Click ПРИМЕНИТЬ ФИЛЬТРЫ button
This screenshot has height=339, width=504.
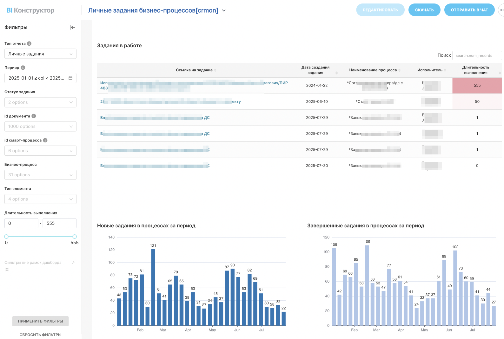tap(40, 321)
